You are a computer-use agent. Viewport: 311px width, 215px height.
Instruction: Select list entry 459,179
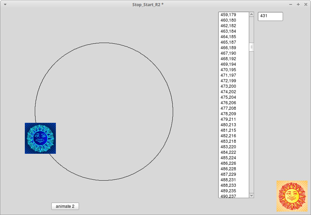[228, 15]
